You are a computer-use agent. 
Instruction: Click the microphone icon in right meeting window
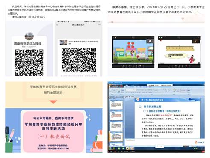(x=169, y=66)
